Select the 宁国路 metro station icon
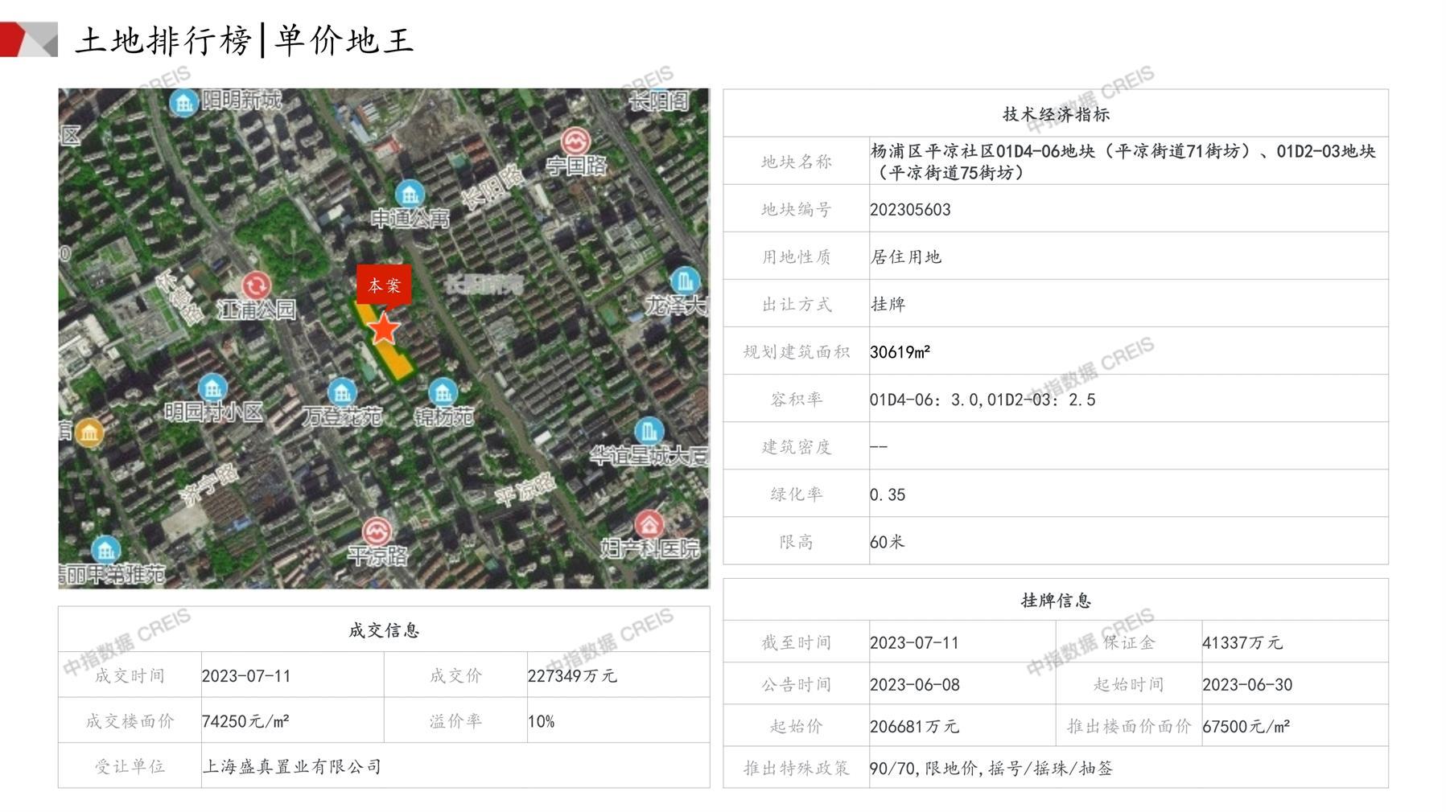This screenshot has height=812, width=1446. click(575, 141)
